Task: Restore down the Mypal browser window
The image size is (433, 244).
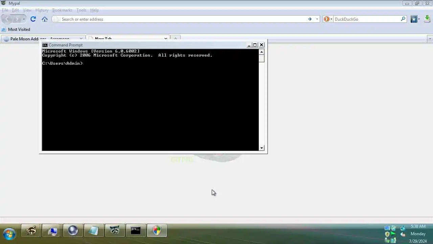Action: click(x=417, y=3)
